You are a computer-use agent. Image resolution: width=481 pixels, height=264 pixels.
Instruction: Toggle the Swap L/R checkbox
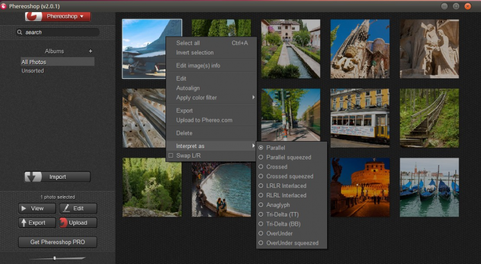pos(171,156)
